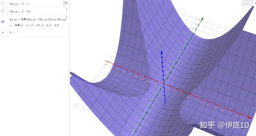Toggle grid display icon in 3D view
This screenshot has width=256, height=136.
[251, 3]
